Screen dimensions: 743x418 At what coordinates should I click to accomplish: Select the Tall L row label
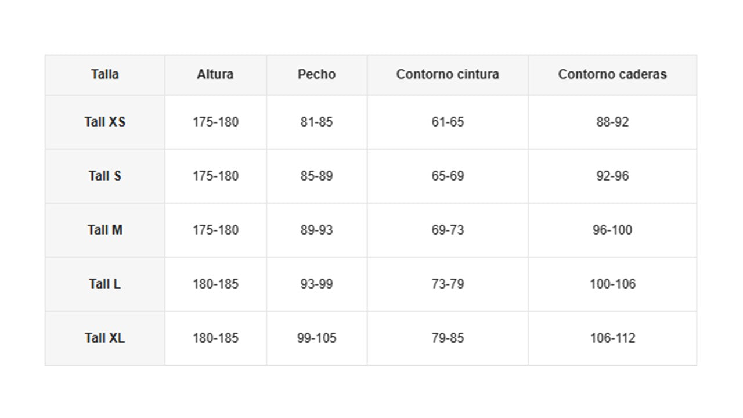coord(105,284)
